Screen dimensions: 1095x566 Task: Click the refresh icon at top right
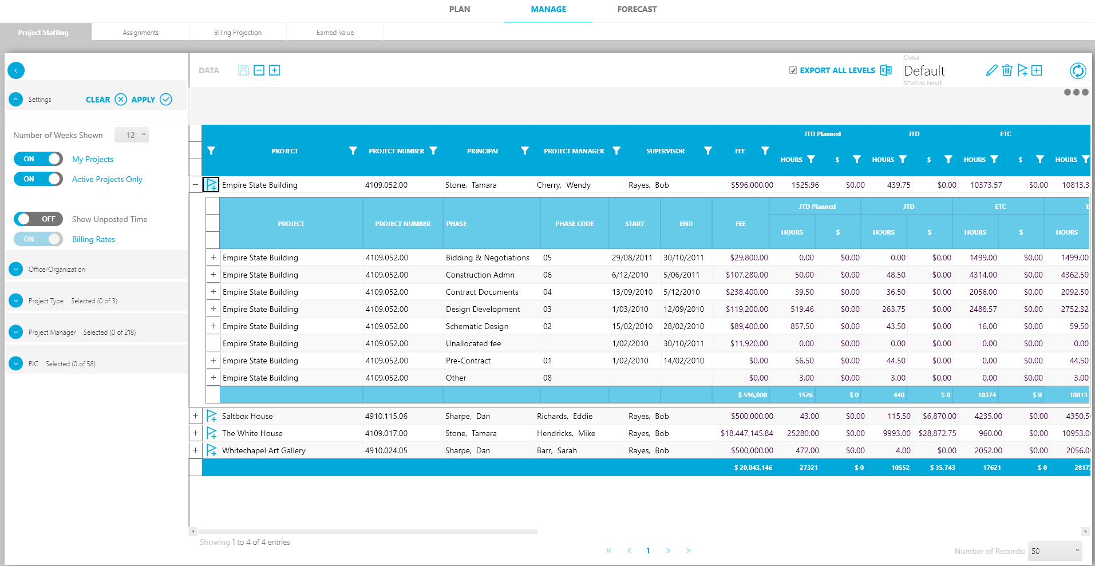pyautogui.click(x=1078, y=70)
